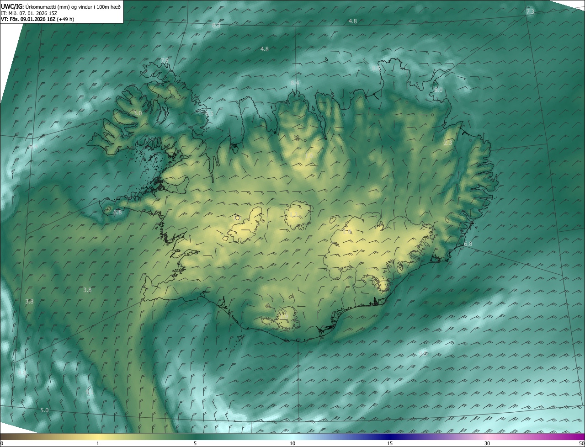Click the 5.0 value label on the map
Viewport: 585px width, 447px height.
click(x=44, y=410)
